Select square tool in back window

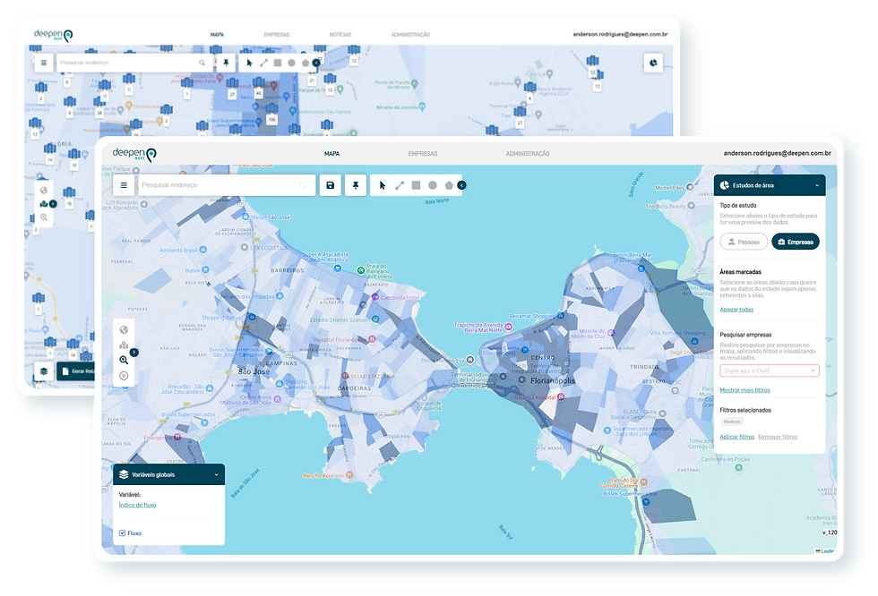point(278,63)
